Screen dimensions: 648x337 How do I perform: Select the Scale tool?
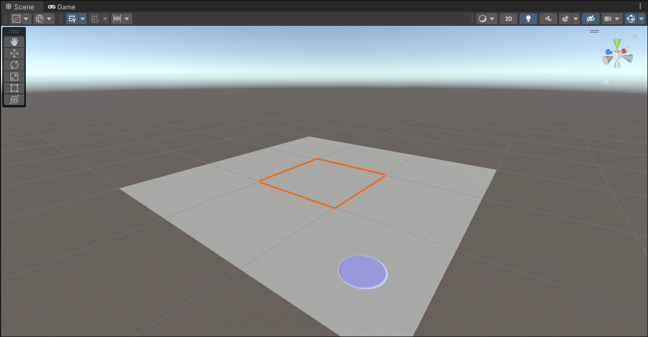click(14, 77)
